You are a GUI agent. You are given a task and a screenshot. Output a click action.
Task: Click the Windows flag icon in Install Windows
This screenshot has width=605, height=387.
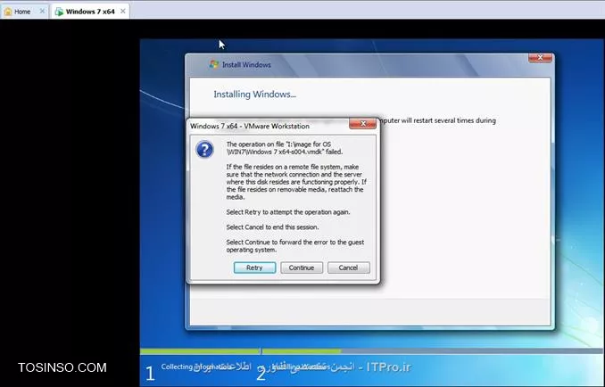[214, 64]
